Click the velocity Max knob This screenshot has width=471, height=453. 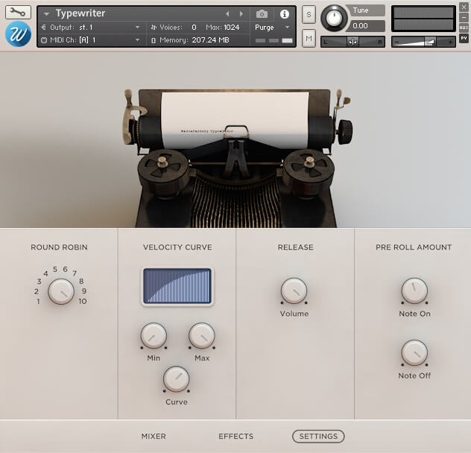coord(201,336)
